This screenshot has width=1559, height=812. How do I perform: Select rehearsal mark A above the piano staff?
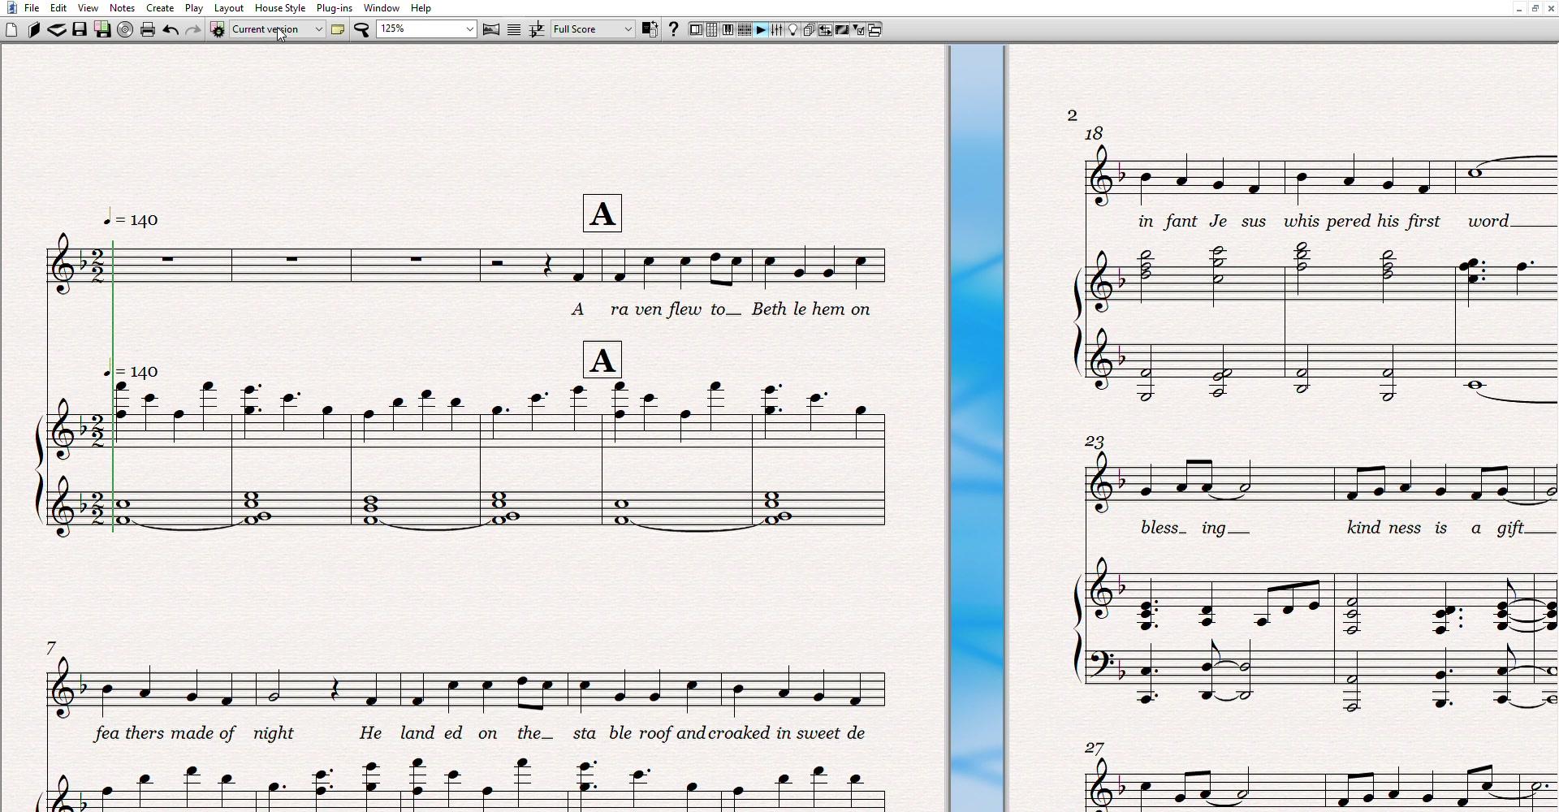[x=602, y=360]
